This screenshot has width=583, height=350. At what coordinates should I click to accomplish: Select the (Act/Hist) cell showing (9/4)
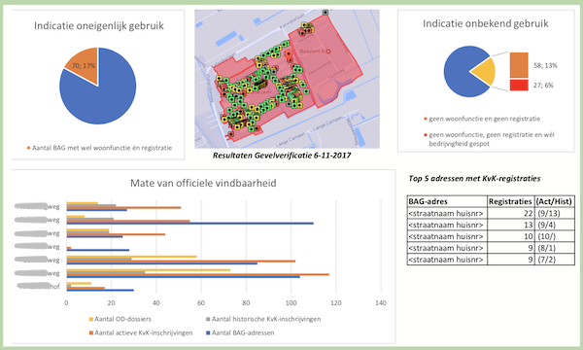(554, 225)
